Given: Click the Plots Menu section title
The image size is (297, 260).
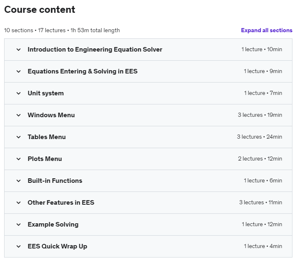Looking at the screenshot, I should (44, 159).
